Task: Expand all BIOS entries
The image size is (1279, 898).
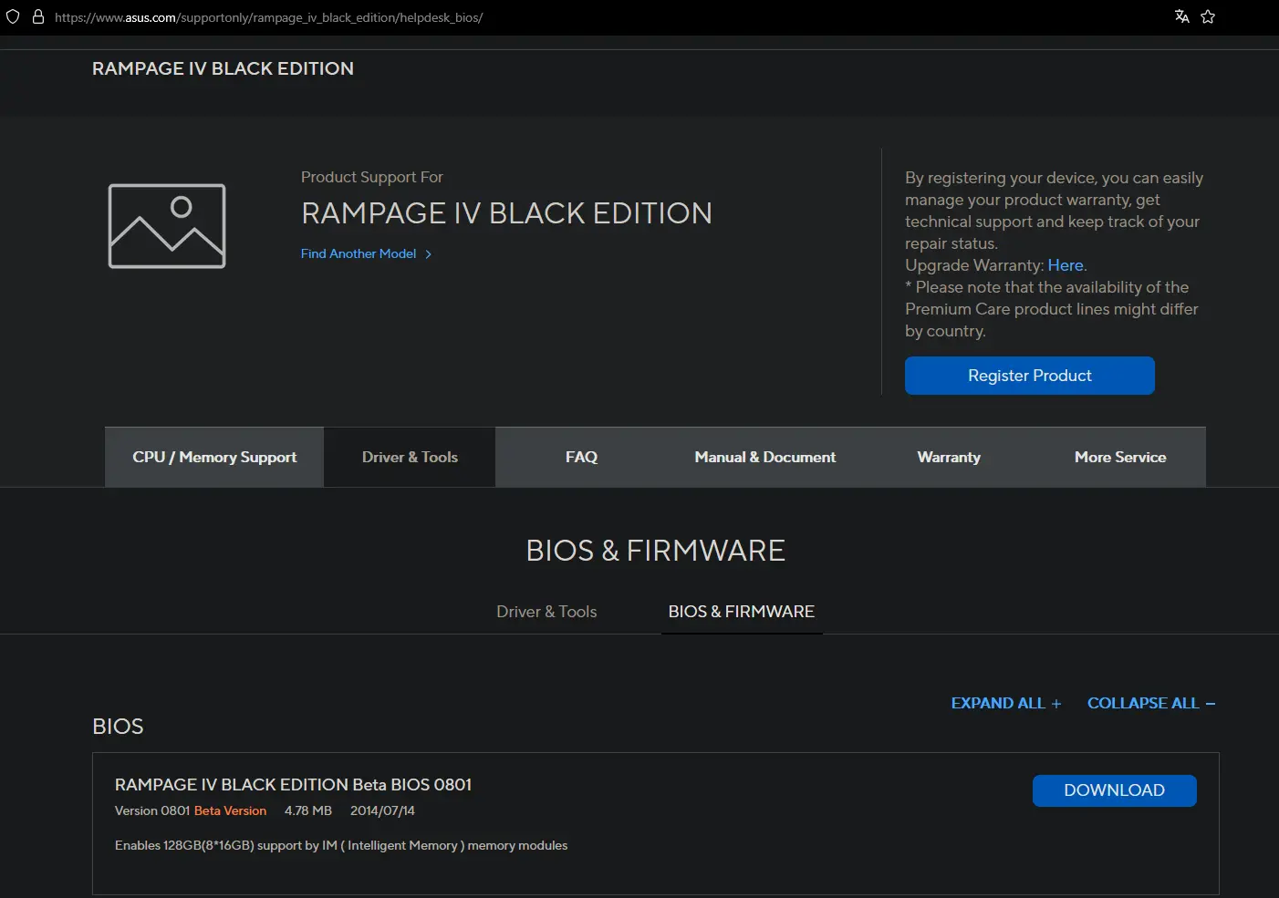Action: pos(1006,703)
